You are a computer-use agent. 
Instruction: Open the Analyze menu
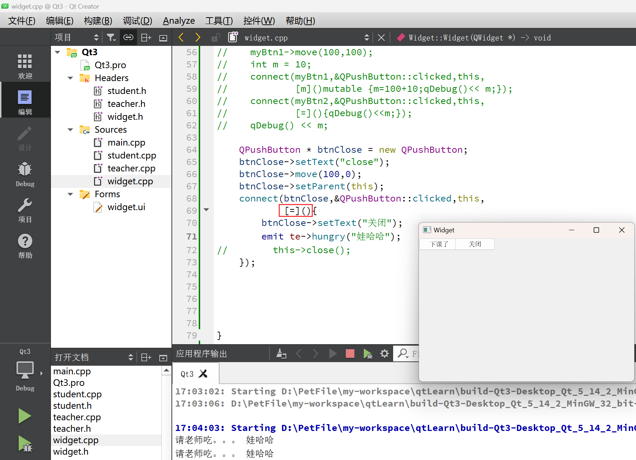(x=179, y=21)
